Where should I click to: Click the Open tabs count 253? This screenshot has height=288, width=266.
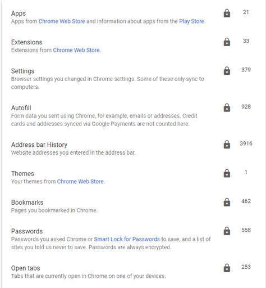[246, 267]
